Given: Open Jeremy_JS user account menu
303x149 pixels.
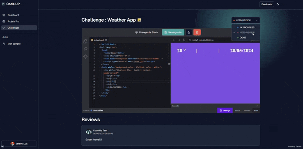Looking at the screenshot, I should click(19, 144).
